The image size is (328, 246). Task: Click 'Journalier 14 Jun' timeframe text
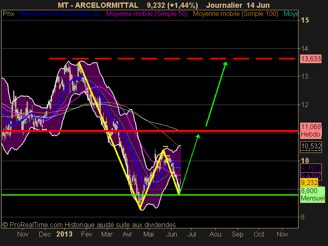click(238, 5)
